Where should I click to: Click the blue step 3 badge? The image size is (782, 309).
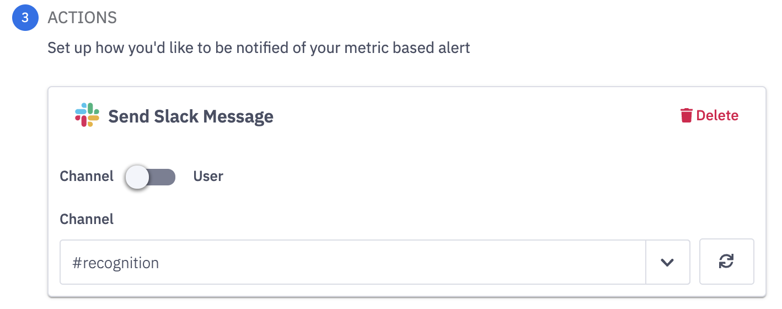[x=25, y=17]
